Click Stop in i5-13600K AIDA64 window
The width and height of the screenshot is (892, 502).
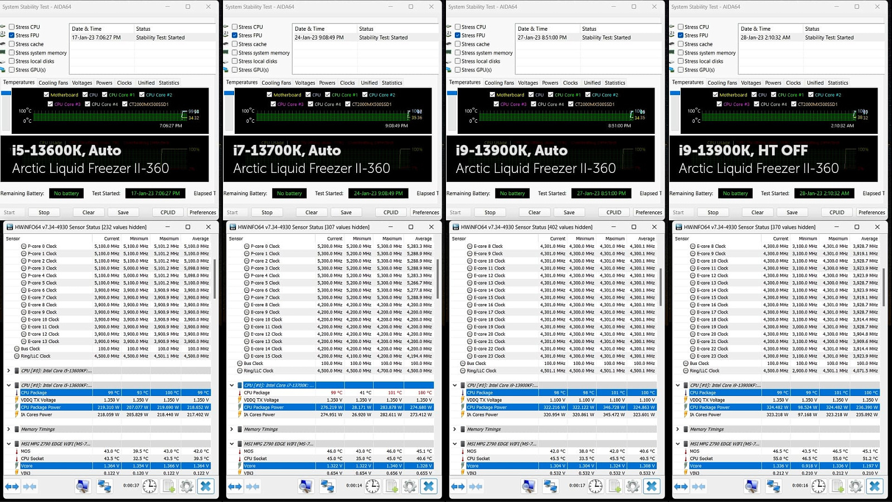[44, 213]
